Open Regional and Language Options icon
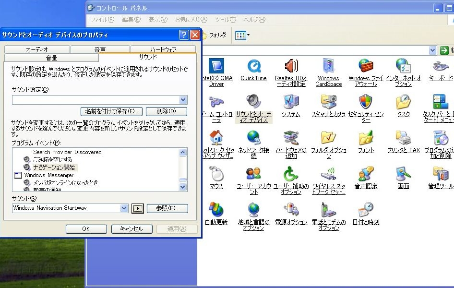The height and width of the screenshot is (288, 454). point(254,210)
